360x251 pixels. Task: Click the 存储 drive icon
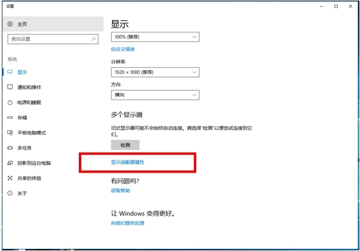10,117
